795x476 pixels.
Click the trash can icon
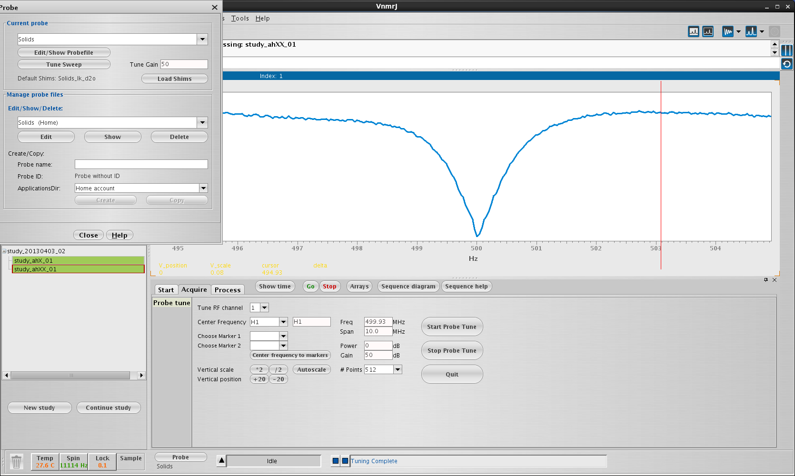click(x=17, y=462)
